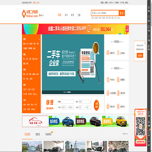Click the header keyword search field
Screen dimensions: 152x152
105,13
